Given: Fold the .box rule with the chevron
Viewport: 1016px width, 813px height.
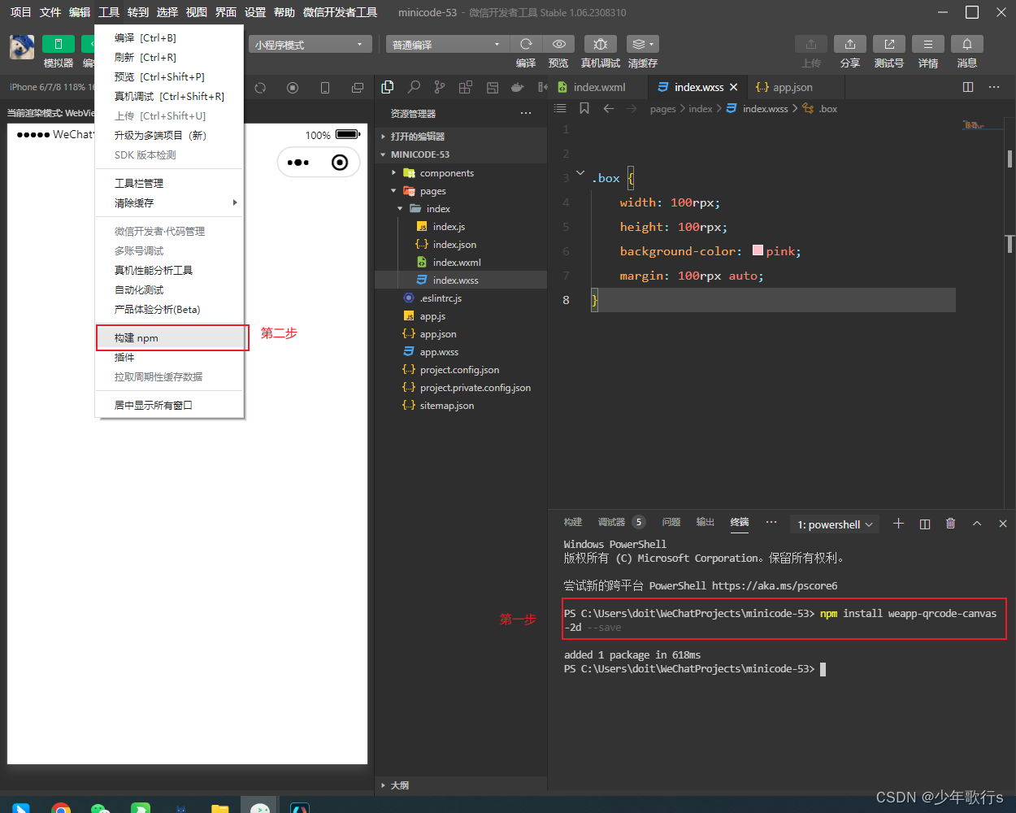Looking at the screenshot, I should (x=580, y=172).
